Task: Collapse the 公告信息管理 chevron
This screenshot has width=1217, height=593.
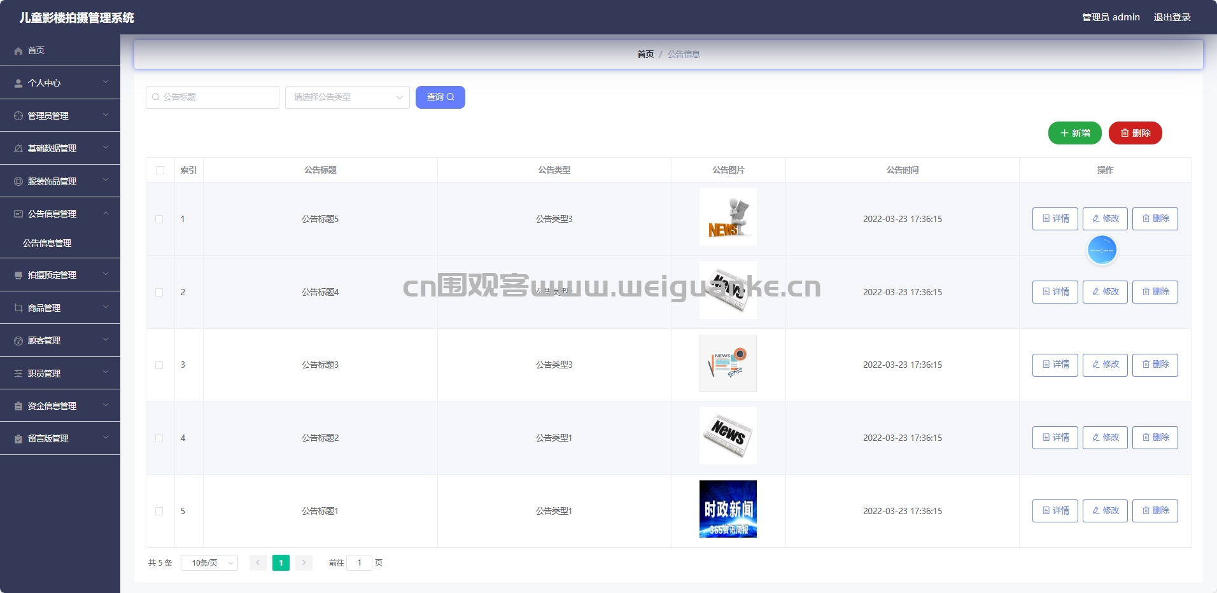Action: click(x=106, y=213)
